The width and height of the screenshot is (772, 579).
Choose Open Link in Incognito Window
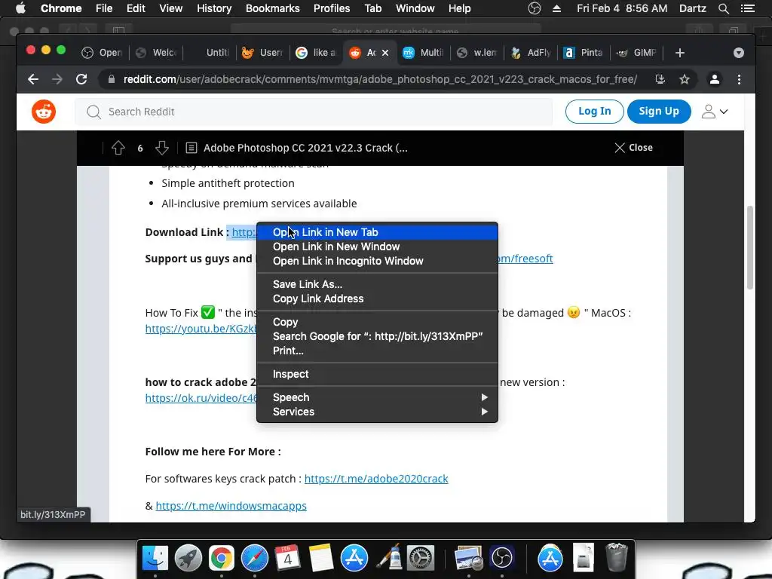tap(377, 261)
